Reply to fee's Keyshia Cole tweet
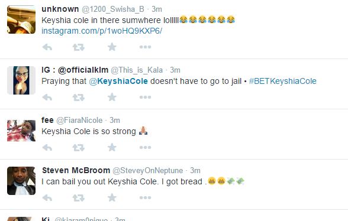The width and height of the screenshot is (348, 221). (x=47, y=147)
